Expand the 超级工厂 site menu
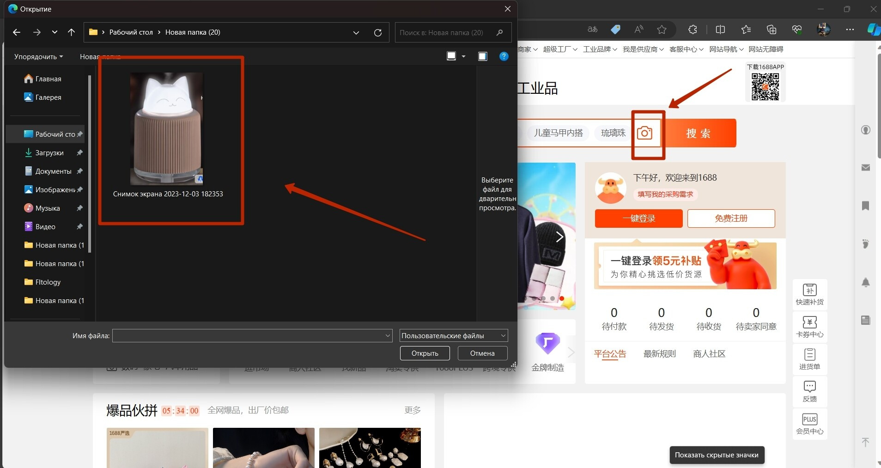 560,49
